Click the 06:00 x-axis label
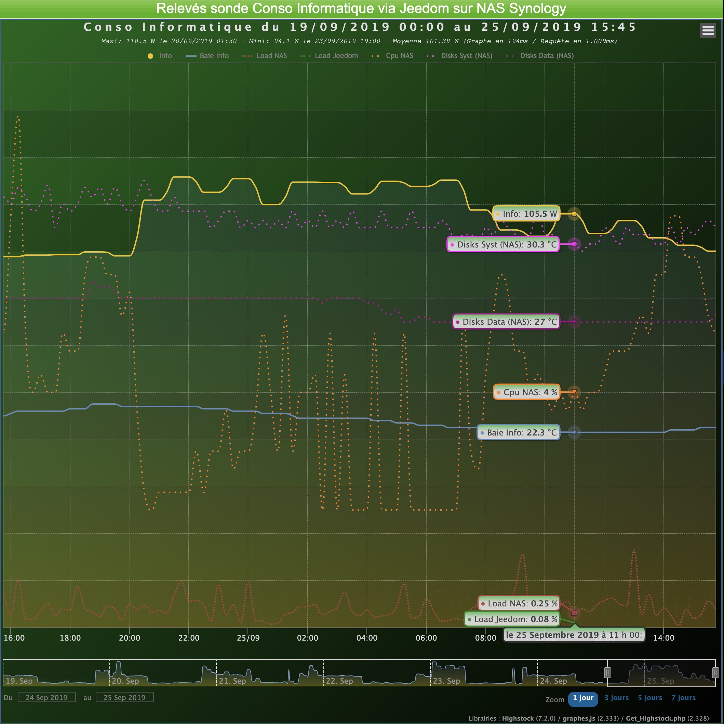 [x=426, y=638]
